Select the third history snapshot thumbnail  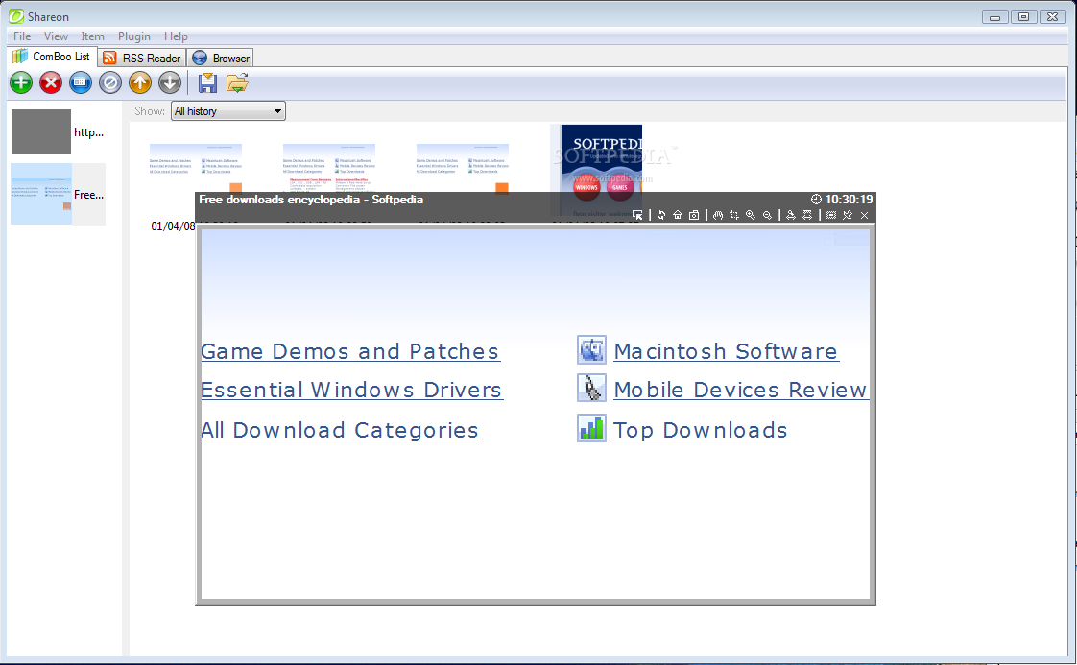click(463, 168)
